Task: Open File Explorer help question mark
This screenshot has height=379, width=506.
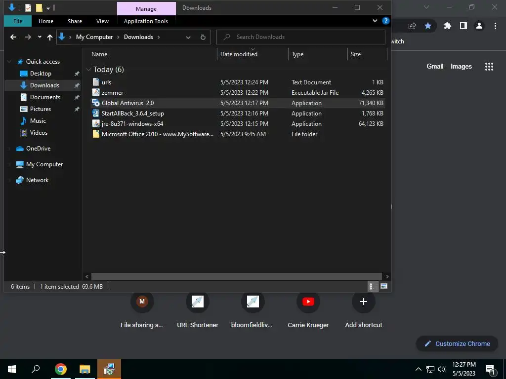Action: click(x=385, y=21)
